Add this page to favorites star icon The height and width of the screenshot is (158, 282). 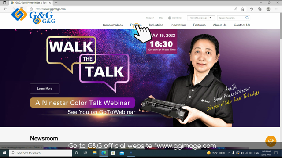(243, 9)
